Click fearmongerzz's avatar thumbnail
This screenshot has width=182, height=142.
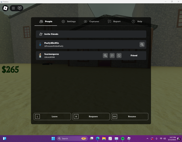click(40, 56)
